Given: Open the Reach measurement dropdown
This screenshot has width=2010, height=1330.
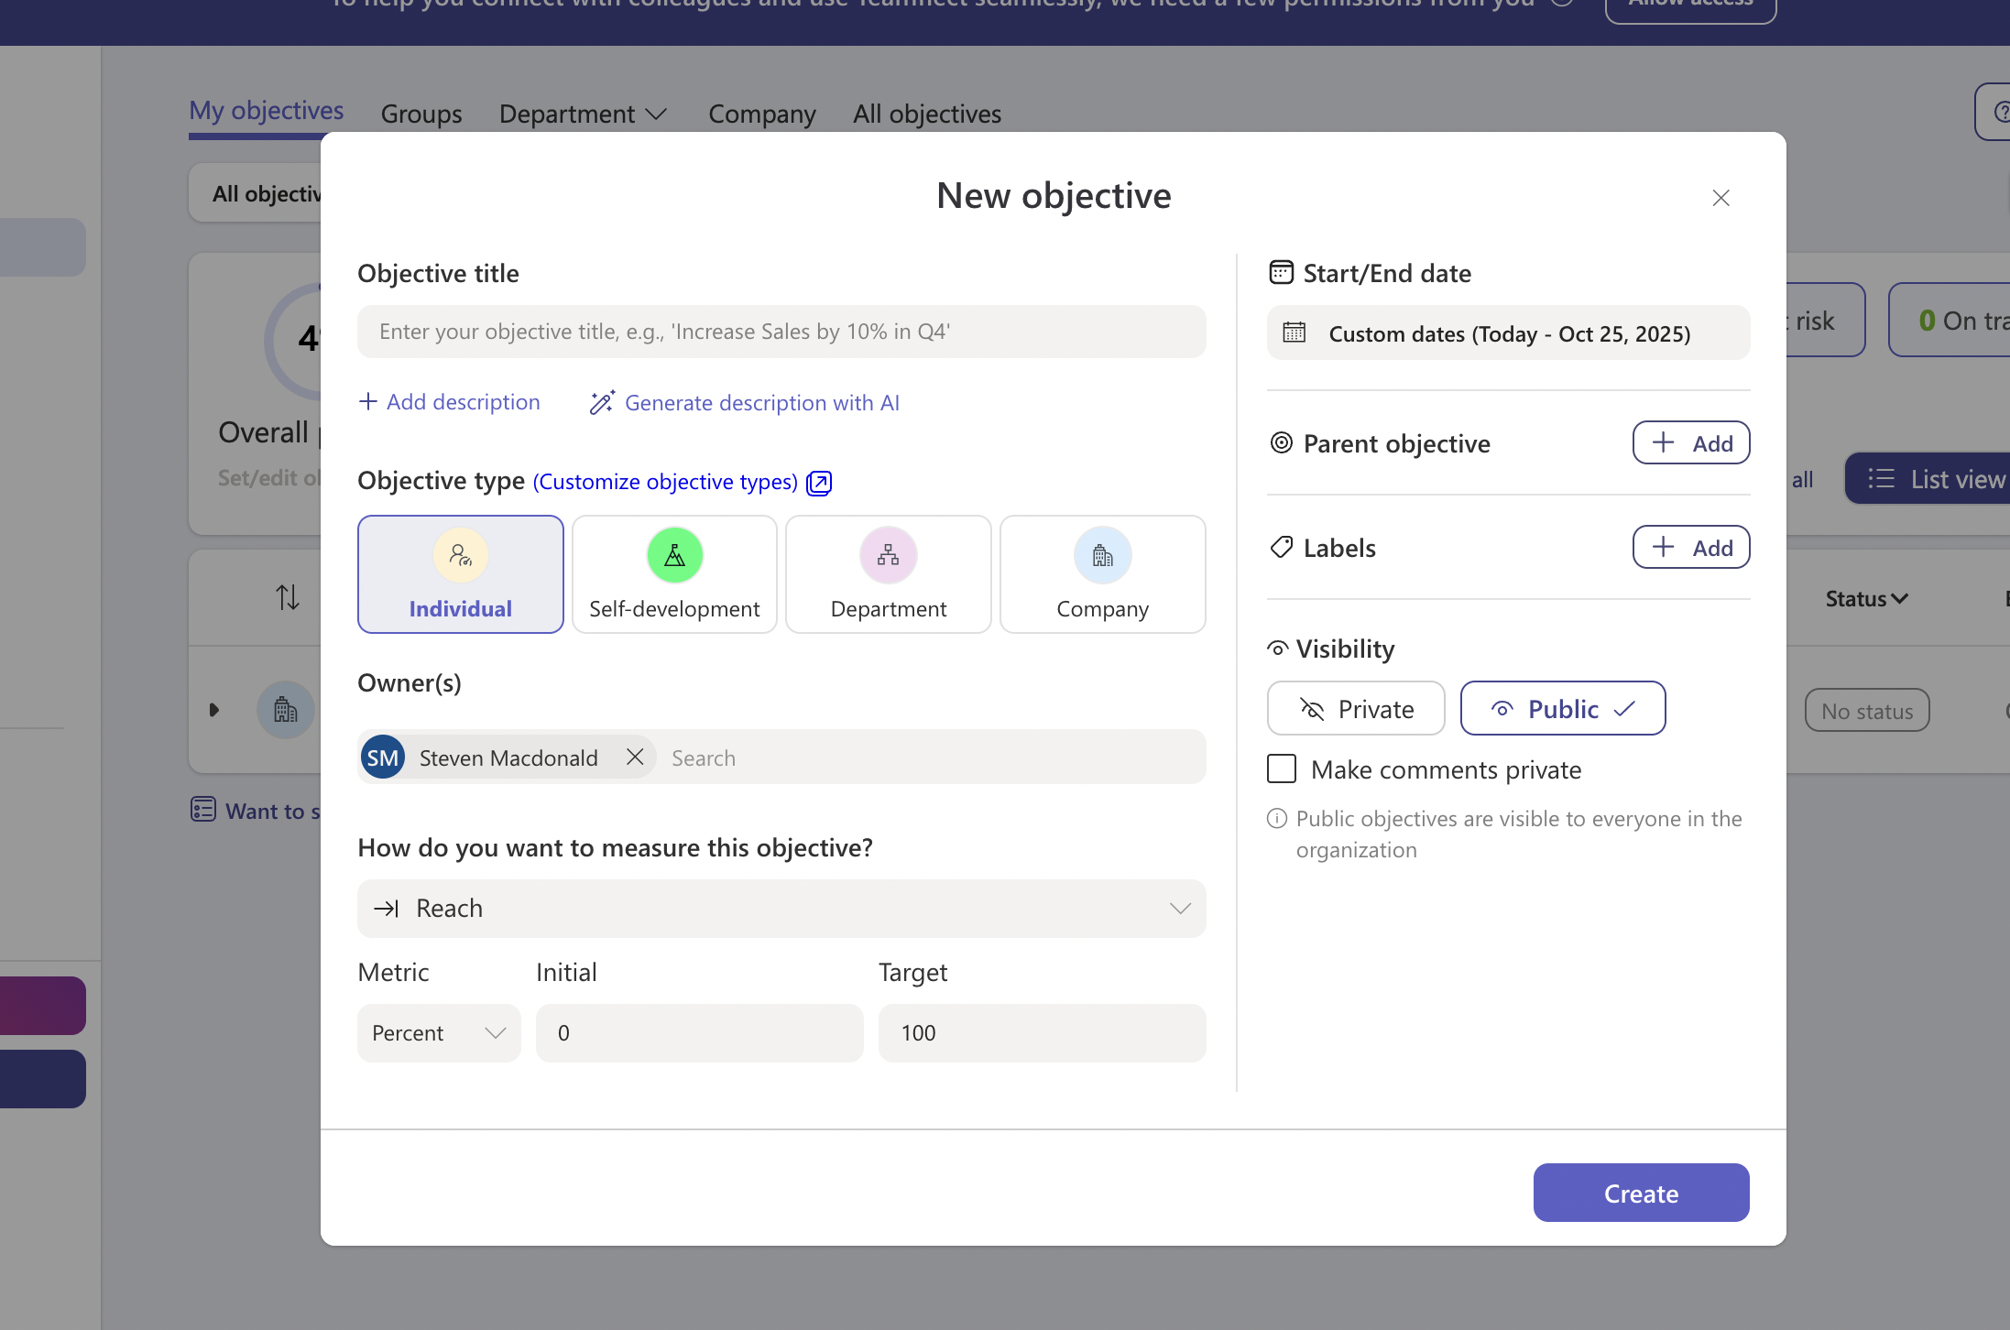Looking at the screenshot, I should 781,909.
